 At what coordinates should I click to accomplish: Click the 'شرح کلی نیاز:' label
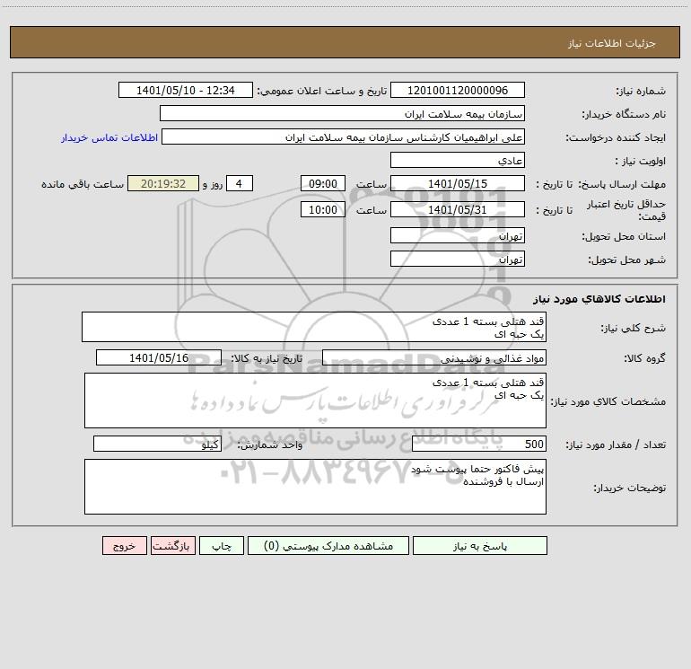tap(634, 328)
